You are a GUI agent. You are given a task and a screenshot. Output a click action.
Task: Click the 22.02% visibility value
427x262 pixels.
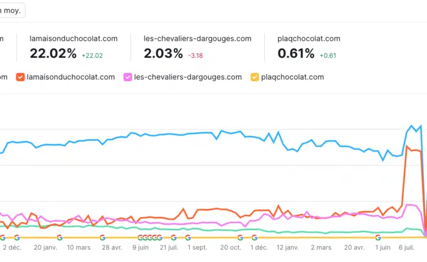53,54
